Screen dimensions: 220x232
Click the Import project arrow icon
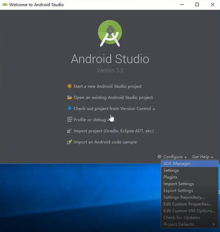coord(69,131)
